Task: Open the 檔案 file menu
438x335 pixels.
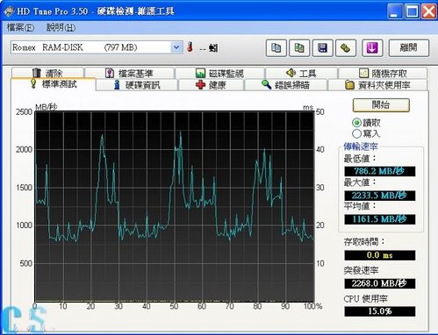Action: point(20,28)
